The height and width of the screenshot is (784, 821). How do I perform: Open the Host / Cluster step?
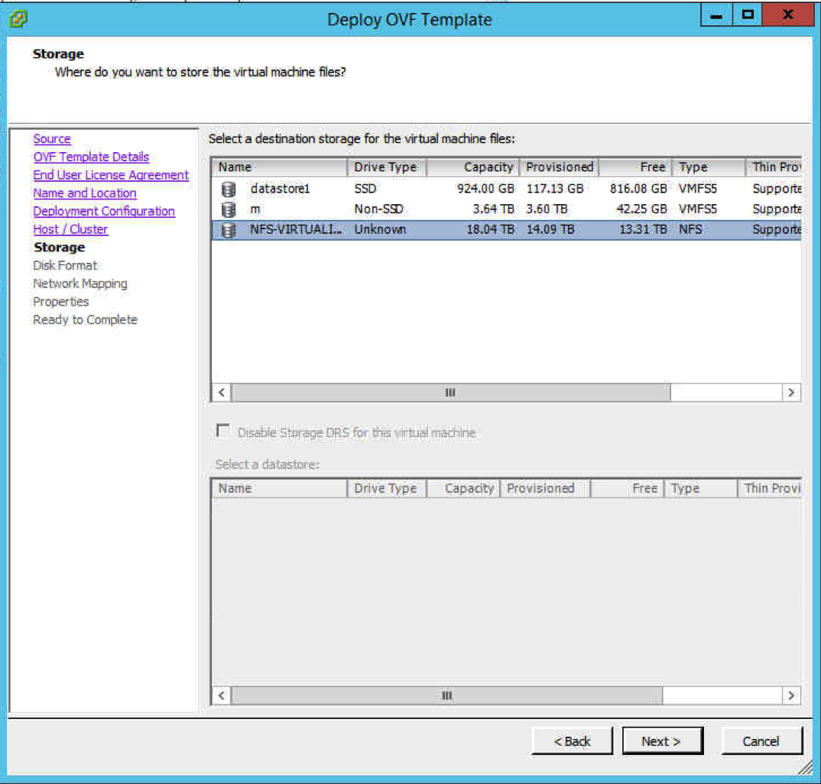tap(70, 229)
